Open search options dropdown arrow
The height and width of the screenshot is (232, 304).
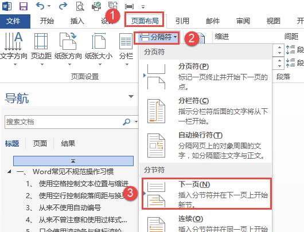pos(136,122)
